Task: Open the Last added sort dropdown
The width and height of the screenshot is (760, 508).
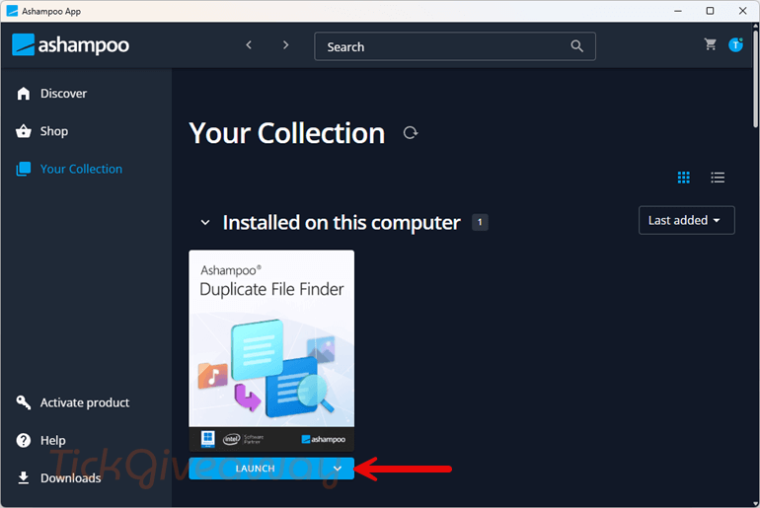Action: 686,220
